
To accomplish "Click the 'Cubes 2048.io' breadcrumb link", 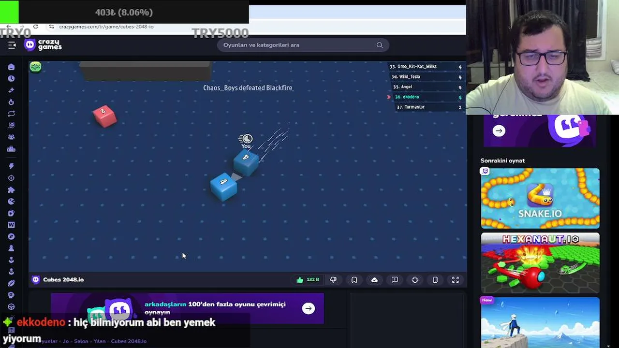I will [x=129, y=341].
